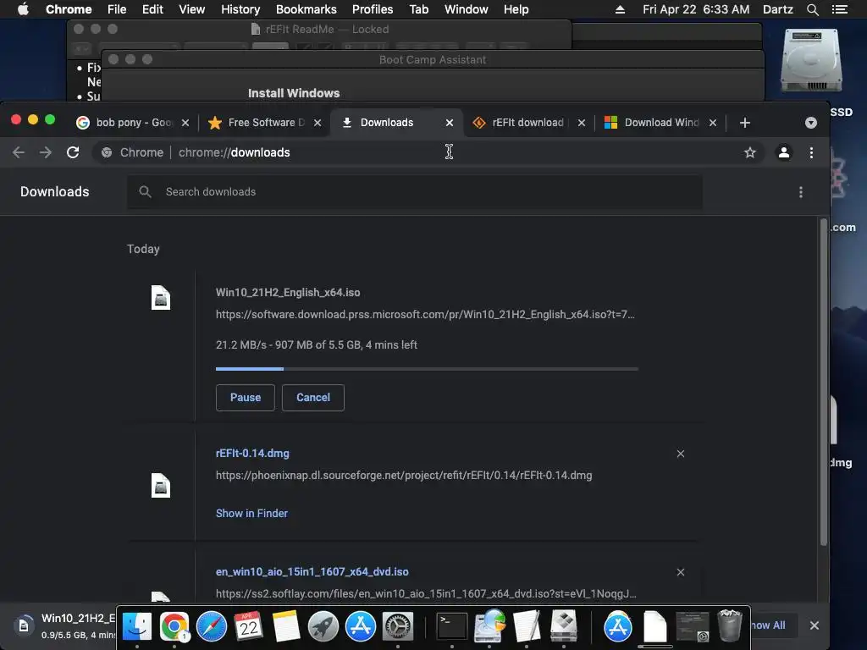Open the Notification Center menu bar icon

839,9
